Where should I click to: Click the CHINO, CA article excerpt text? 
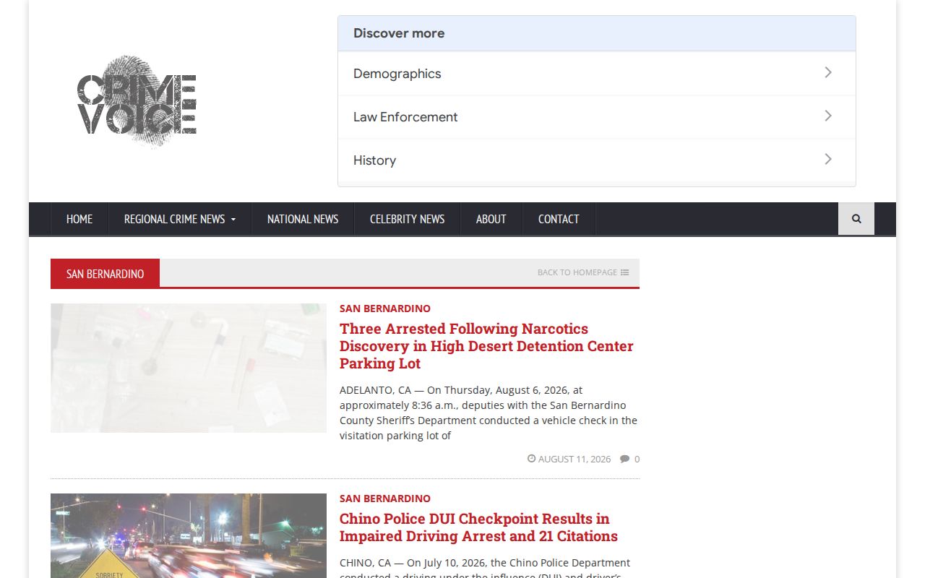click(x=485, y=569)
